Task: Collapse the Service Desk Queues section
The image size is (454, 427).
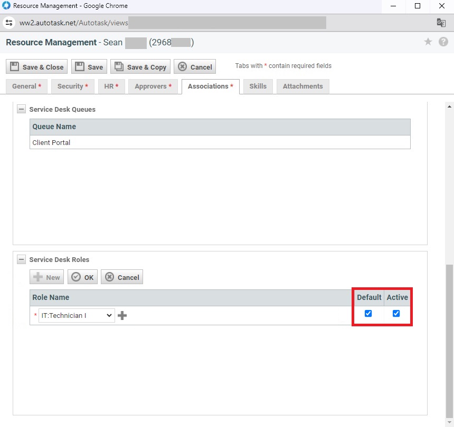Action: click(x=21, y=110)
